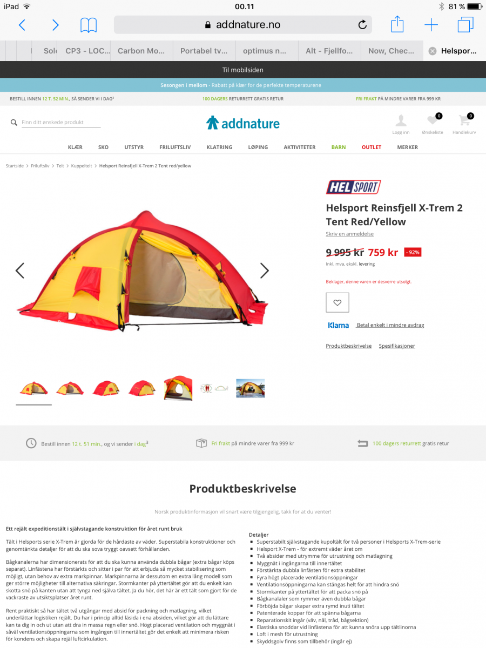Open the Ønskeliste heart icon in the header
486x648 pixels.
(x=433, y=120)
